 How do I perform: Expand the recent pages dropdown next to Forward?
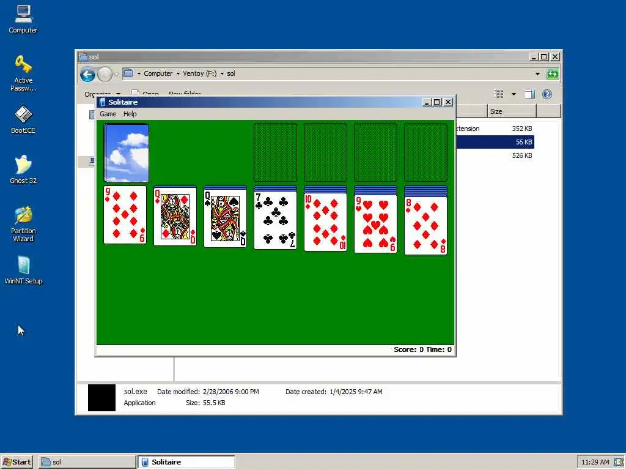pyautogui.click(x=116, y=74)
